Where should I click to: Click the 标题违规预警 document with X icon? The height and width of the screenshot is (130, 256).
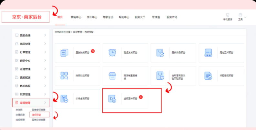click(208, 76)
